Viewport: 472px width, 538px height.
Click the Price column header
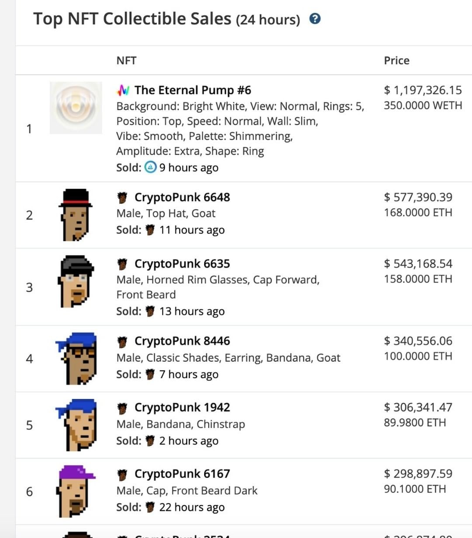click(396, 61)
